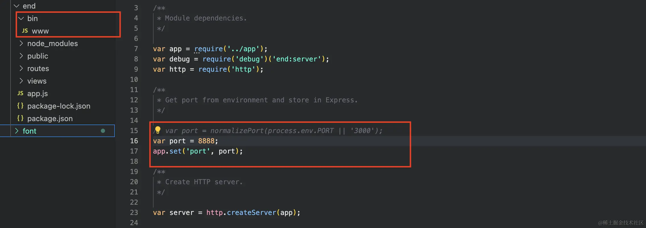Click line number 16 in gutter
Image resolution: width=646 pixels, height=228 pixels.
click(134, 141)
